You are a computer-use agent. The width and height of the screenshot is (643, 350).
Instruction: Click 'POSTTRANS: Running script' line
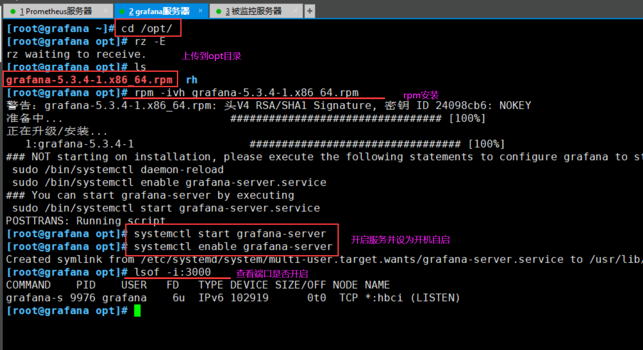coord(85,221)
